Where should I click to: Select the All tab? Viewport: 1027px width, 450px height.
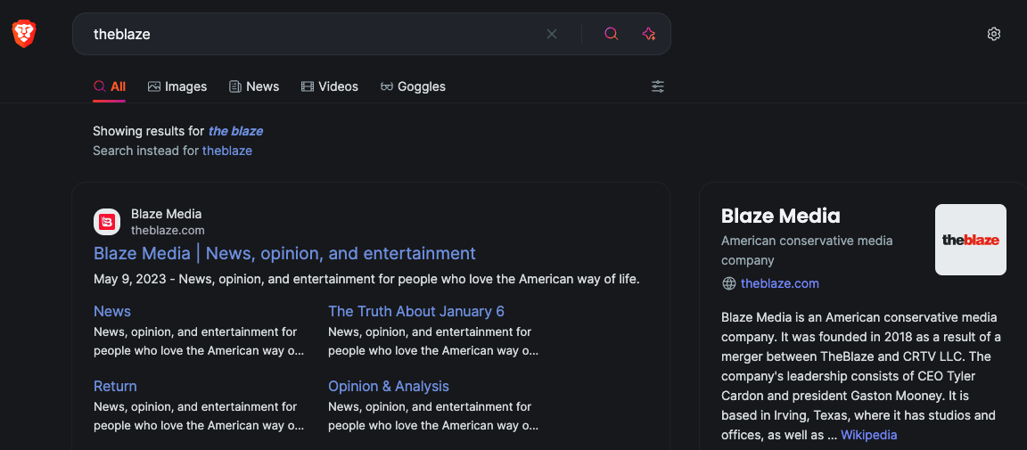click(110, 86)
